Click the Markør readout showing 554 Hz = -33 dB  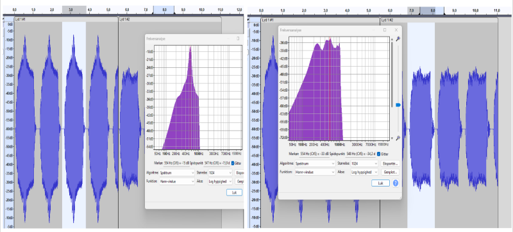point(308,154)
